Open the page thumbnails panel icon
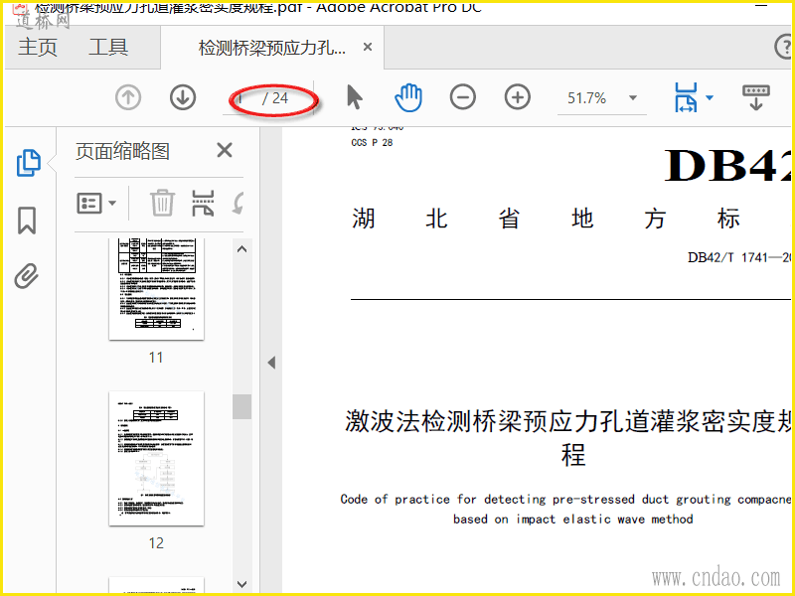The height and width of the screenshot is (596, 795). tap(29, 163)
